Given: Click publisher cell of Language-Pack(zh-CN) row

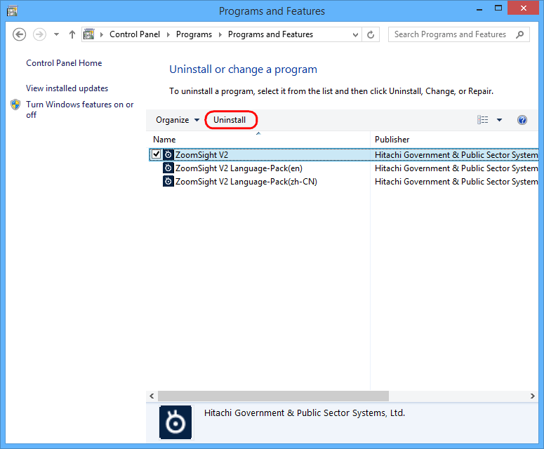Looking at the screenshot, I should click(x=456, y=182).
